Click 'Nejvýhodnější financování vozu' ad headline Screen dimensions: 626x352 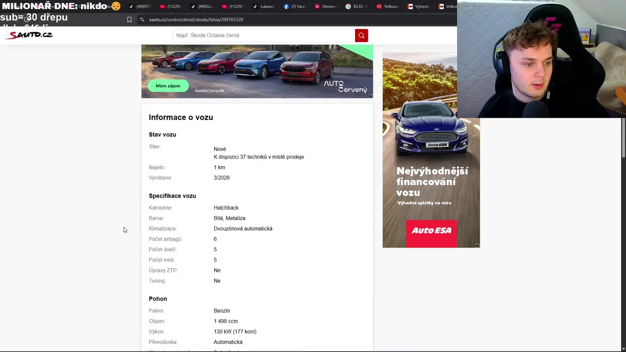432,181
